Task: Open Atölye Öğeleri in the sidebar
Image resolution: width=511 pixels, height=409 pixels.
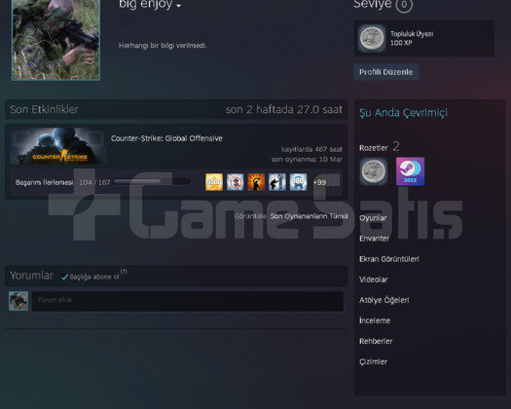Action: point(383,300)
